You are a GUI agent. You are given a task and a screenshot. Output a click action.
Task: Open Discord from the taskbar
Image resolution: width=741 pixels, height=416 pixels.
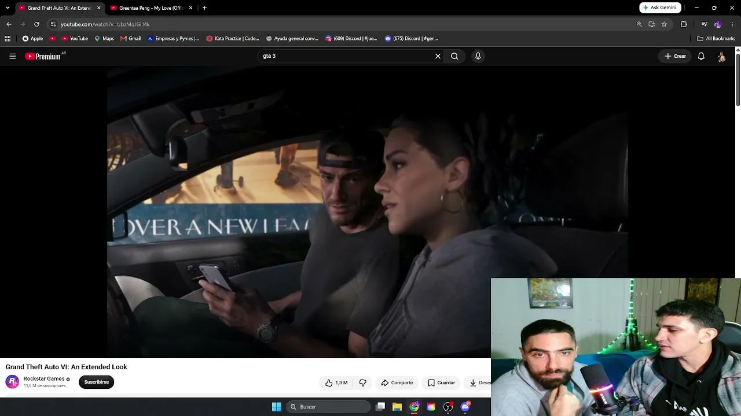[x=465, y=407]
